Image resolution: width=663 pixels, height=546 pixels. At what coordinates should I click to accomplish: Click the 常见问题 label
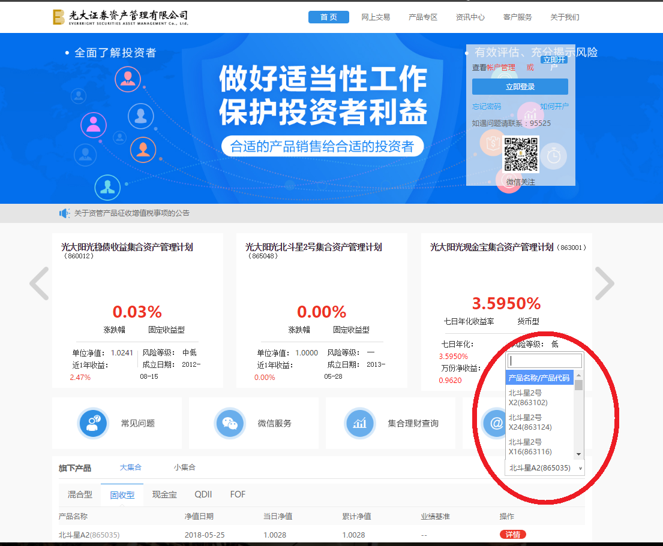[x=138, y=423]
